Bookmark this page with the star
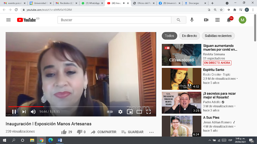257x144 pixels. pos(221,10)
